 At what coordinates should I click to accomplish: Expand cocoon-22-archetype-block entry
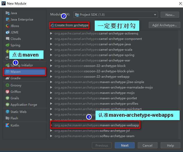(51, 66)
